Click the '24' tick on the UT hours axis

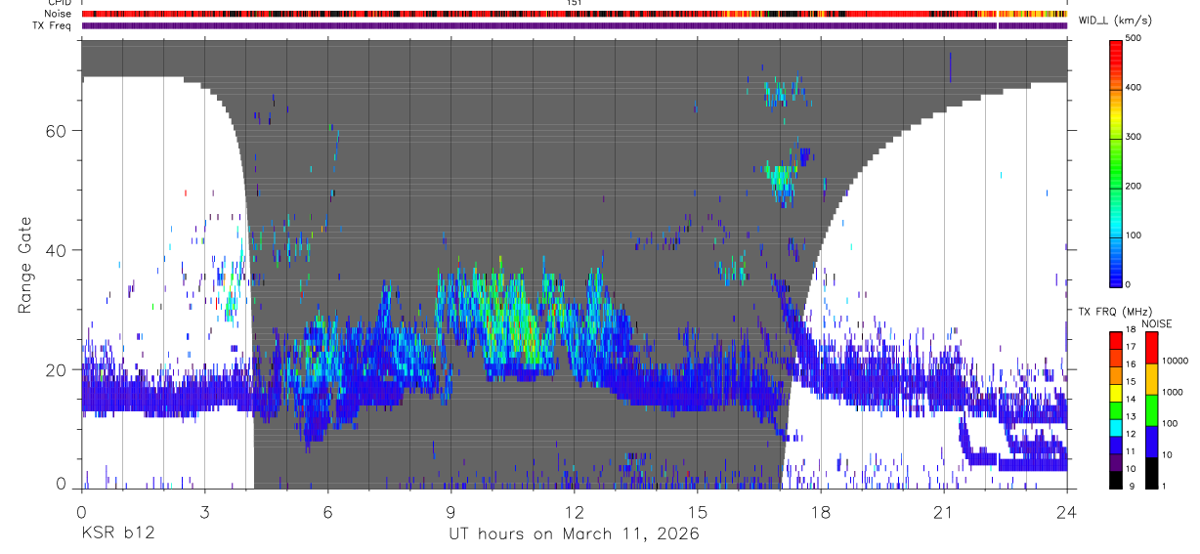pyautogui.click(x=1067, y=511)
